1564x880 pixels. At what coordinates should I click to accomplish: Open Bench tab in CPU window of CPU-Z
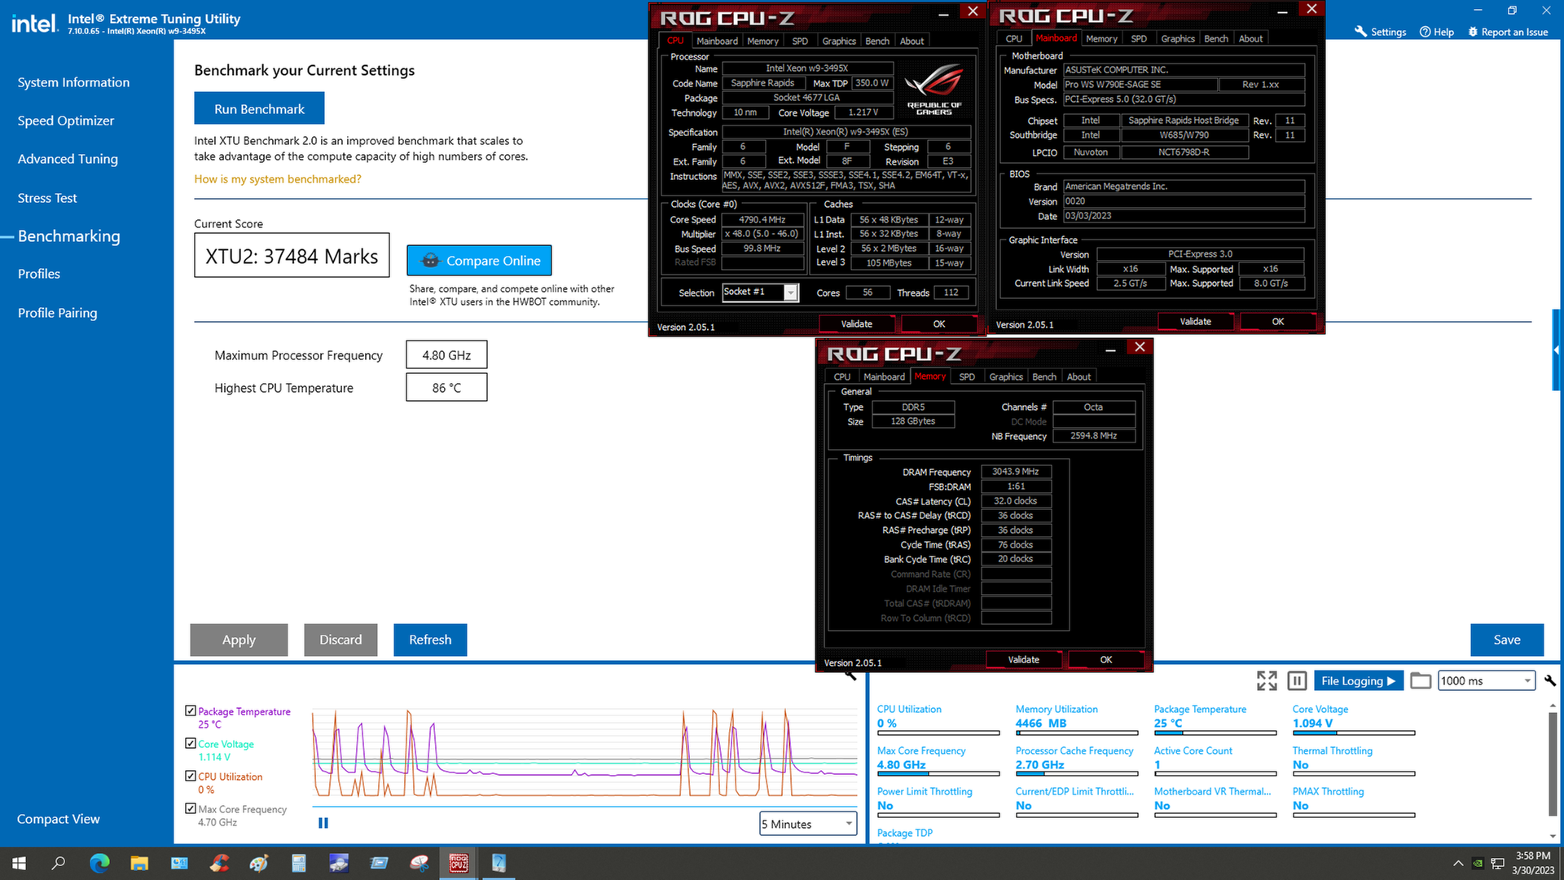coord(877,41)
